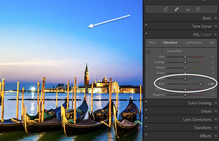The height and width of the screenshot is (141, 219).
Task: Click the Color mode link beside HSL
Action: (x=207, y=35)
